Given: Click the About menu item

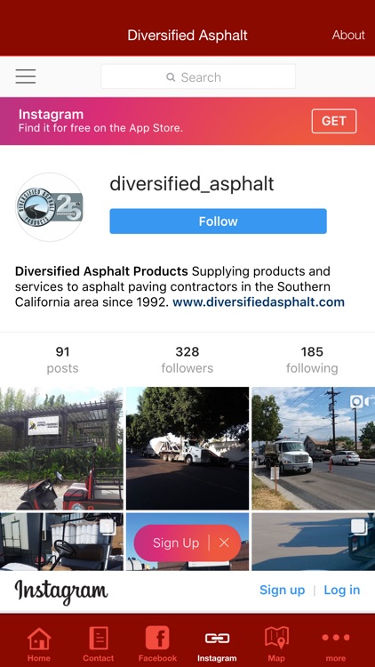Looking at the screenshot, I should [x=348, y=35].
